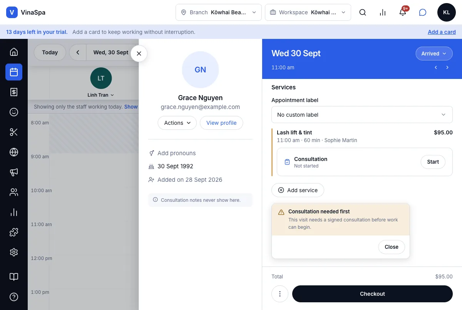Open the chat messages icon
Image resolution: width=462 pixels, height=310 pixels.
[x=423, y=12]
